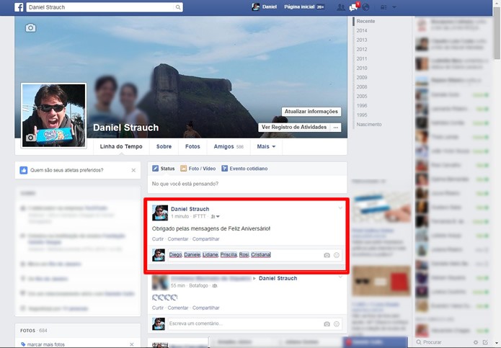The width and height of the screenshot is (501, 348).
Task: Open the notifications globe icon
Action: point(365,7)
